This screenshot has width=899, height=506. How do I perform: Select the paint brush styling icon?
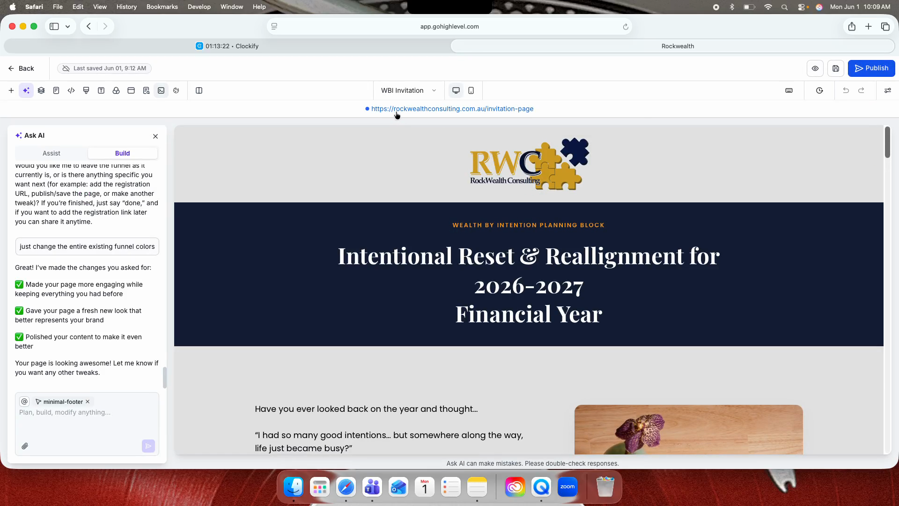[x=86, y=90]
